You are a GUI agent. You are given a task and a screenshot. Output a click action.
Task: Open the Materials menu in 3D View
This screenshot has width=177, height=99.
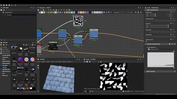(43, 62)
